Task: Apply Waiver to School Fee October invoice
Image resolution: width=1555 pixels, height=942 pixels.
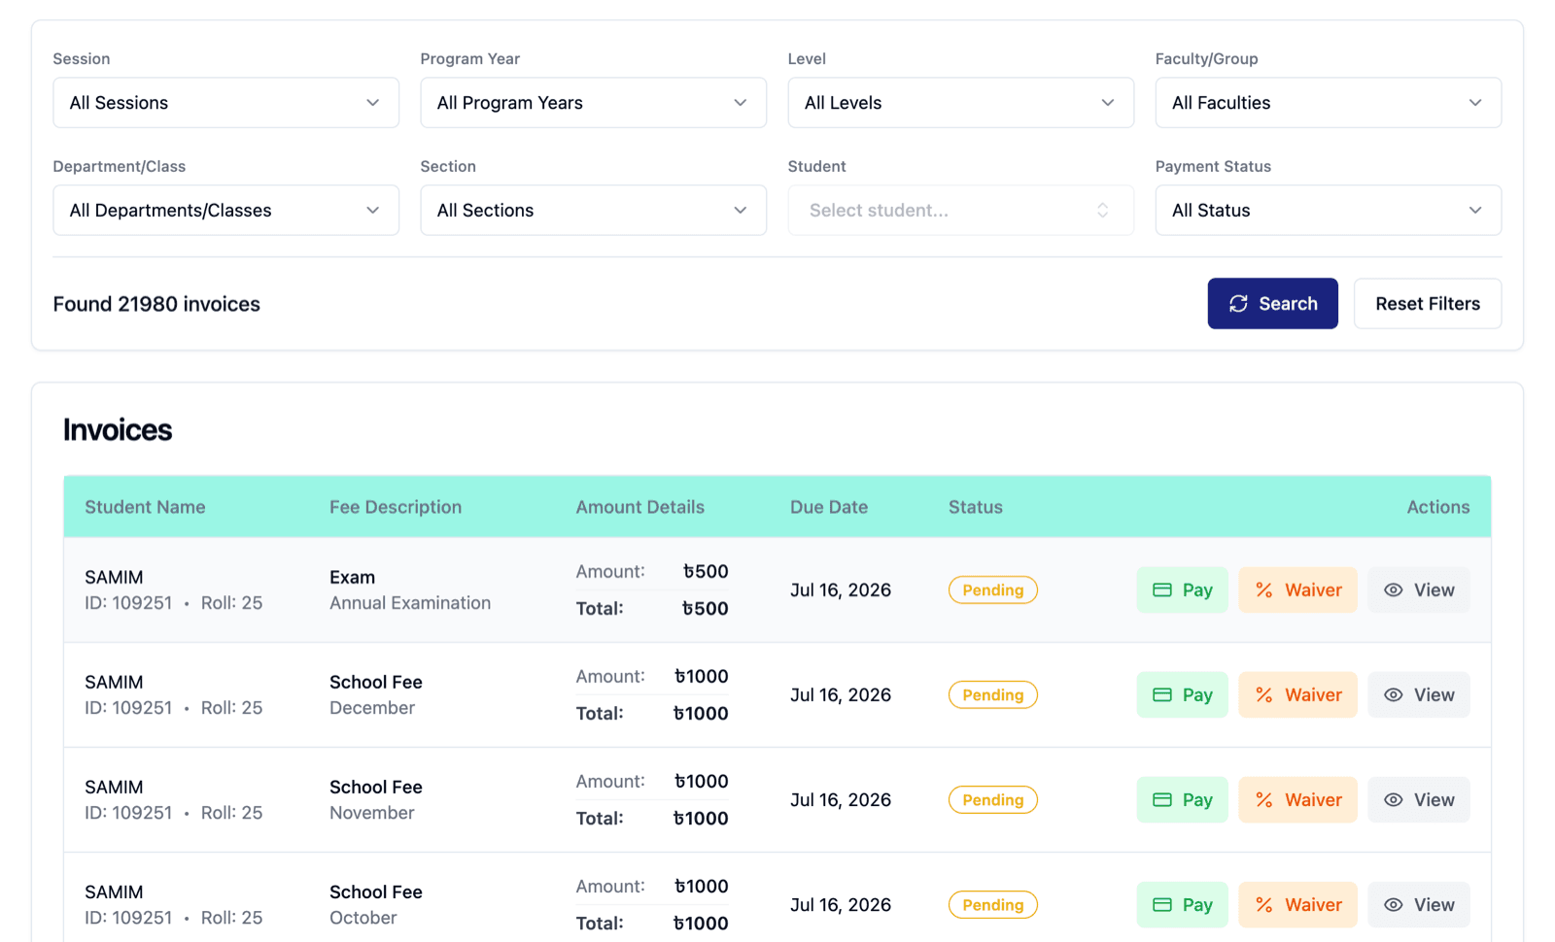Action: (1297, 905)
